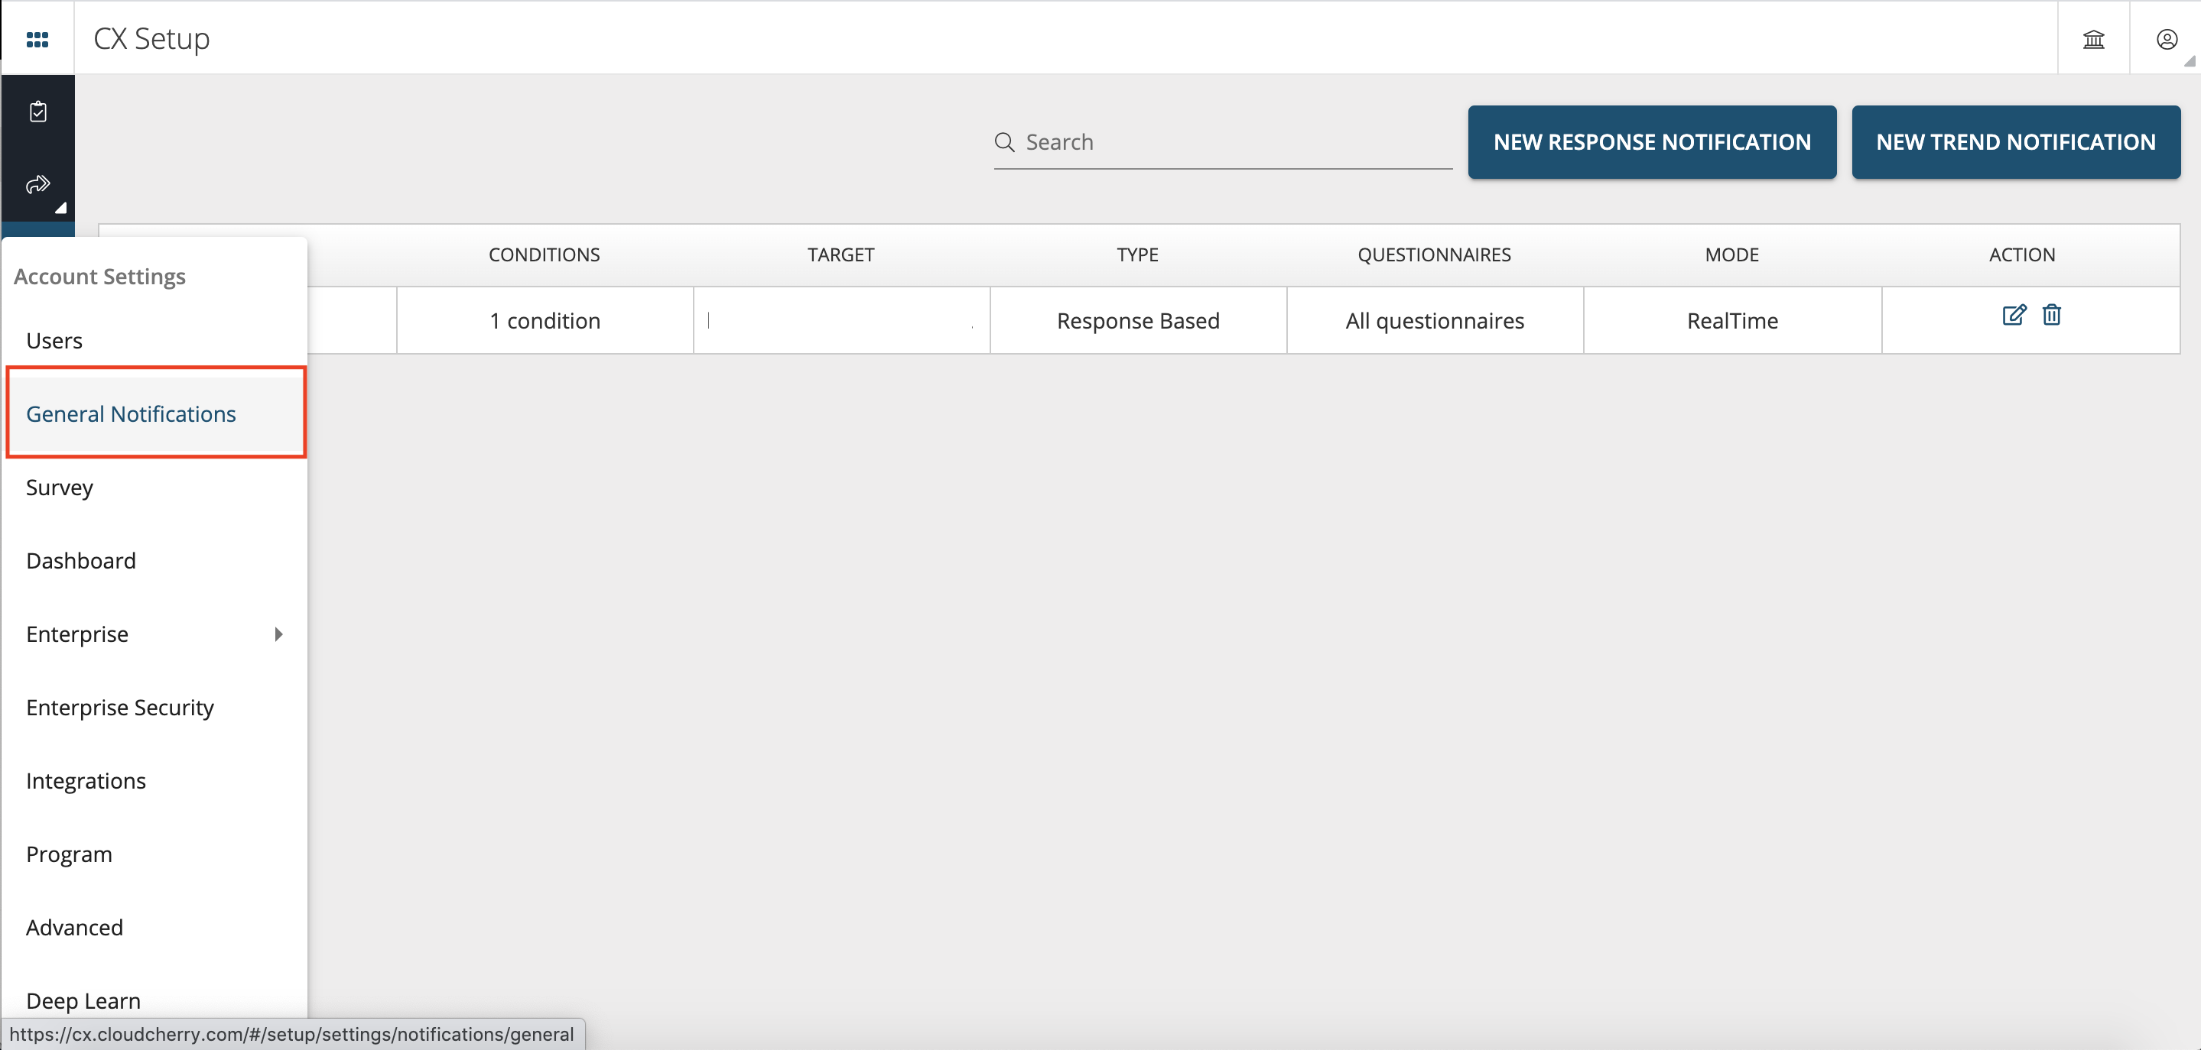Delete the Response Based notification

(2051, 315)
